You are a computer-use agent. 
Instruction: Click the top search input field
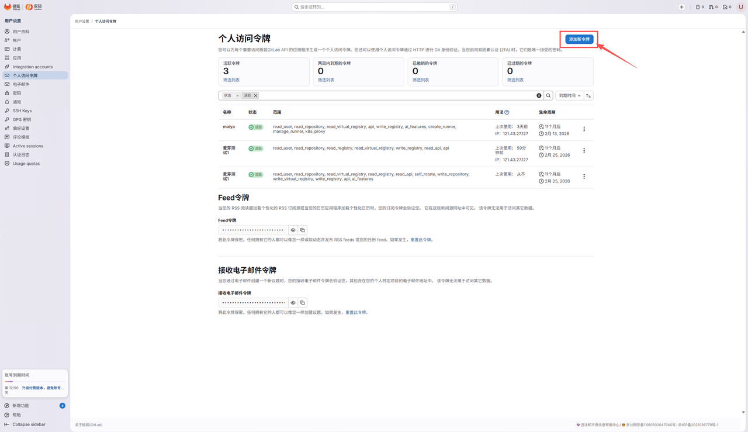375,7
